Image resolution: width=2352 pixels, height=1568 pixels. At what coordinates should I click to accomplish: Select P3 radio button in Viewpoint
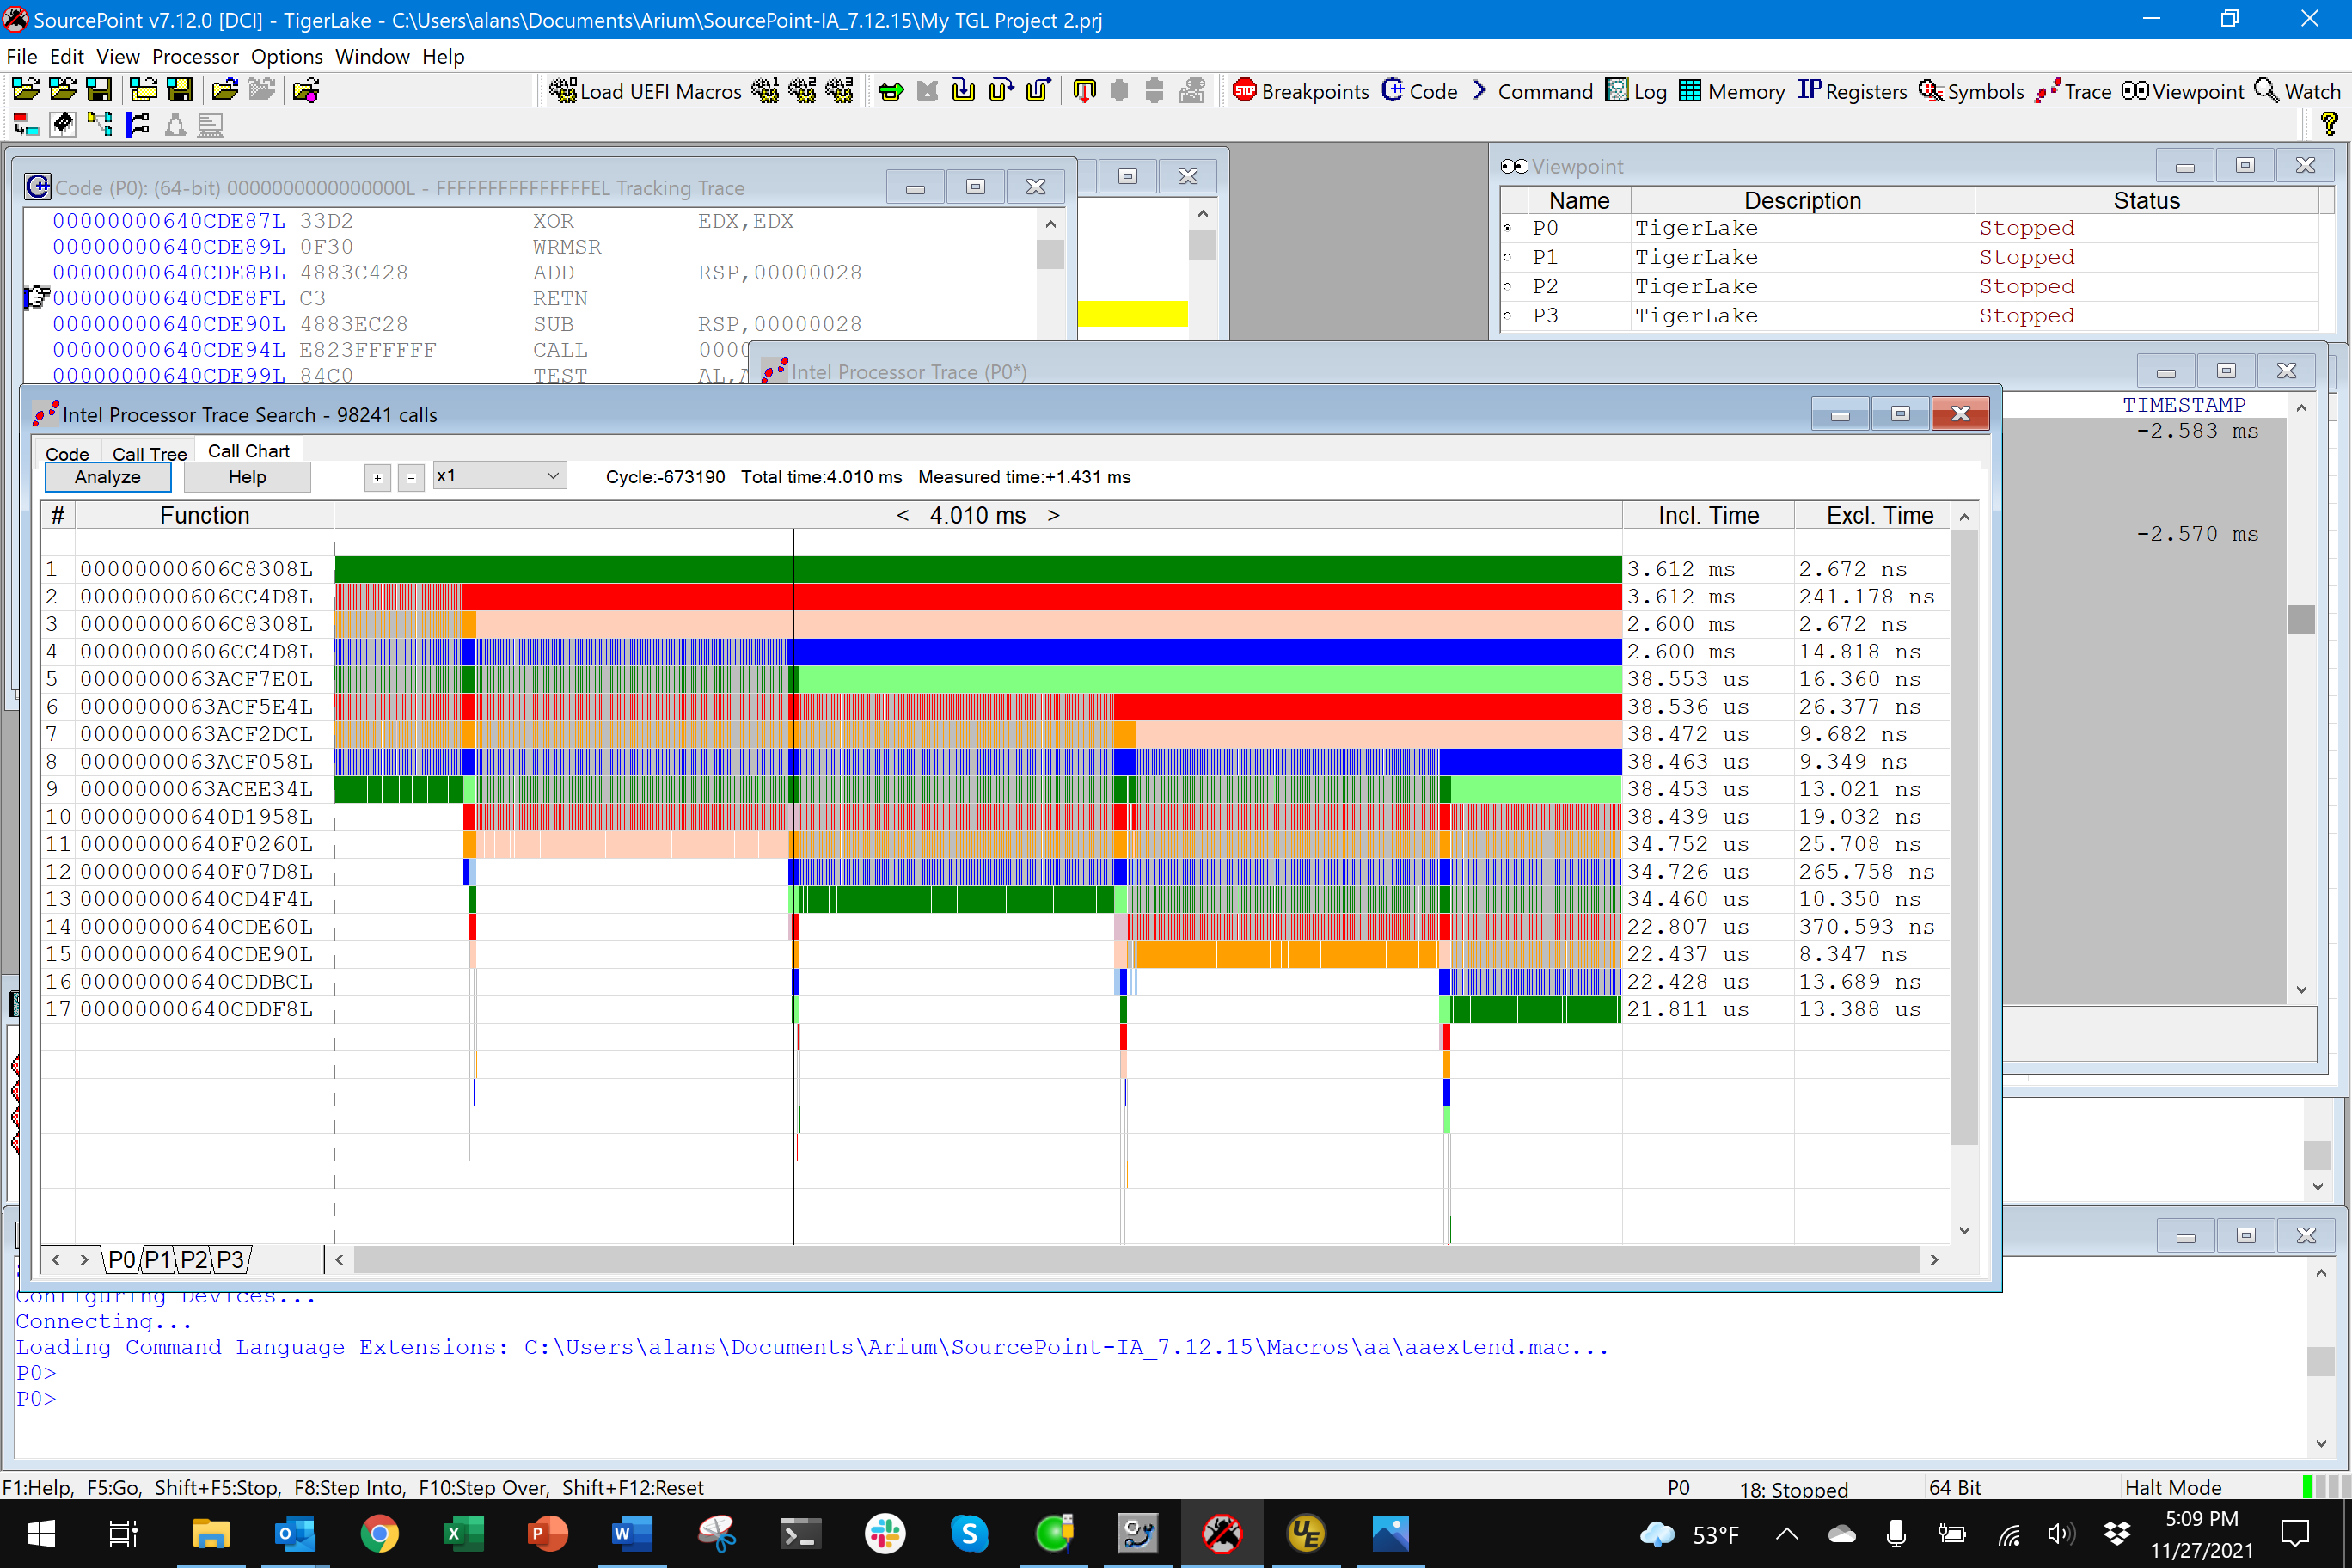[x=1507, y=315]
